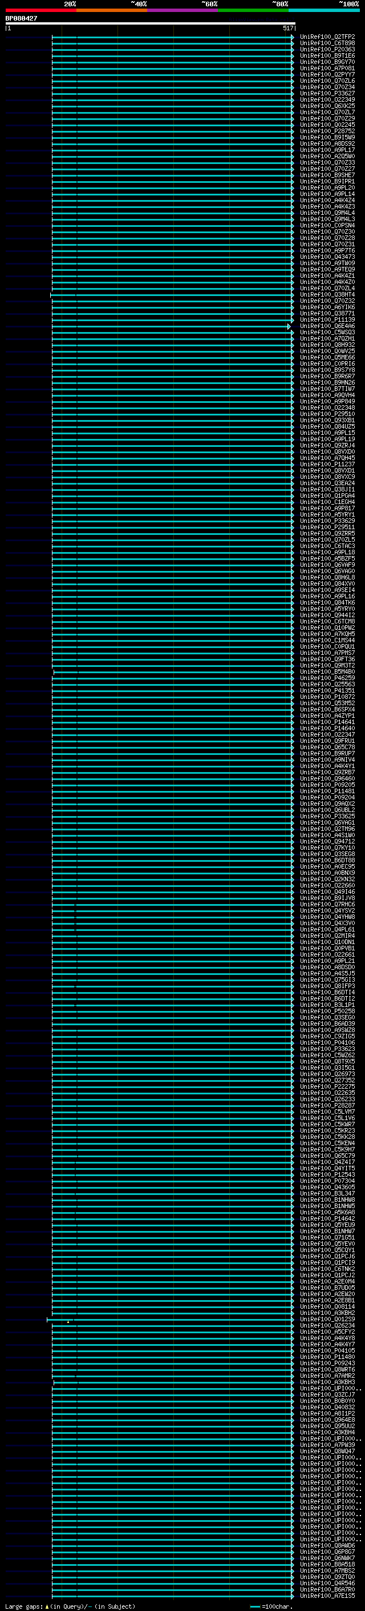The image size is (365, 1611).
Task: Click UniRef100_Q94712 label
Action: [x=327, y=841]
